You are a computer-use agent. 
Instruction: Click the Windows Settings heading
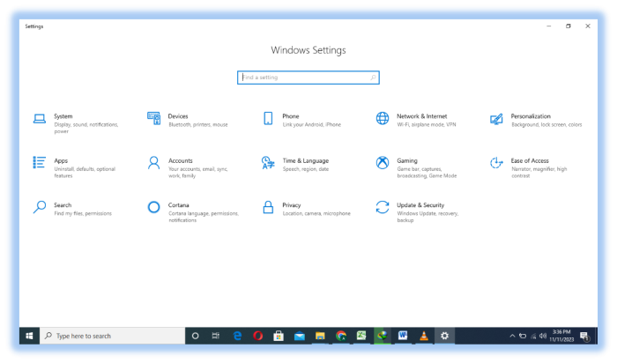(x=308, y=50)
